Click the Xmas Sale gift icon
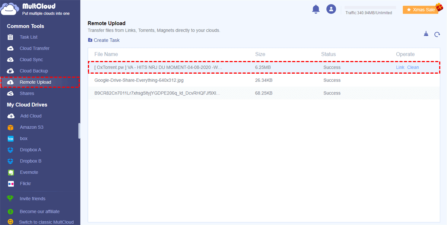Viewport: 447px width, 225px height. pos(439,7)
